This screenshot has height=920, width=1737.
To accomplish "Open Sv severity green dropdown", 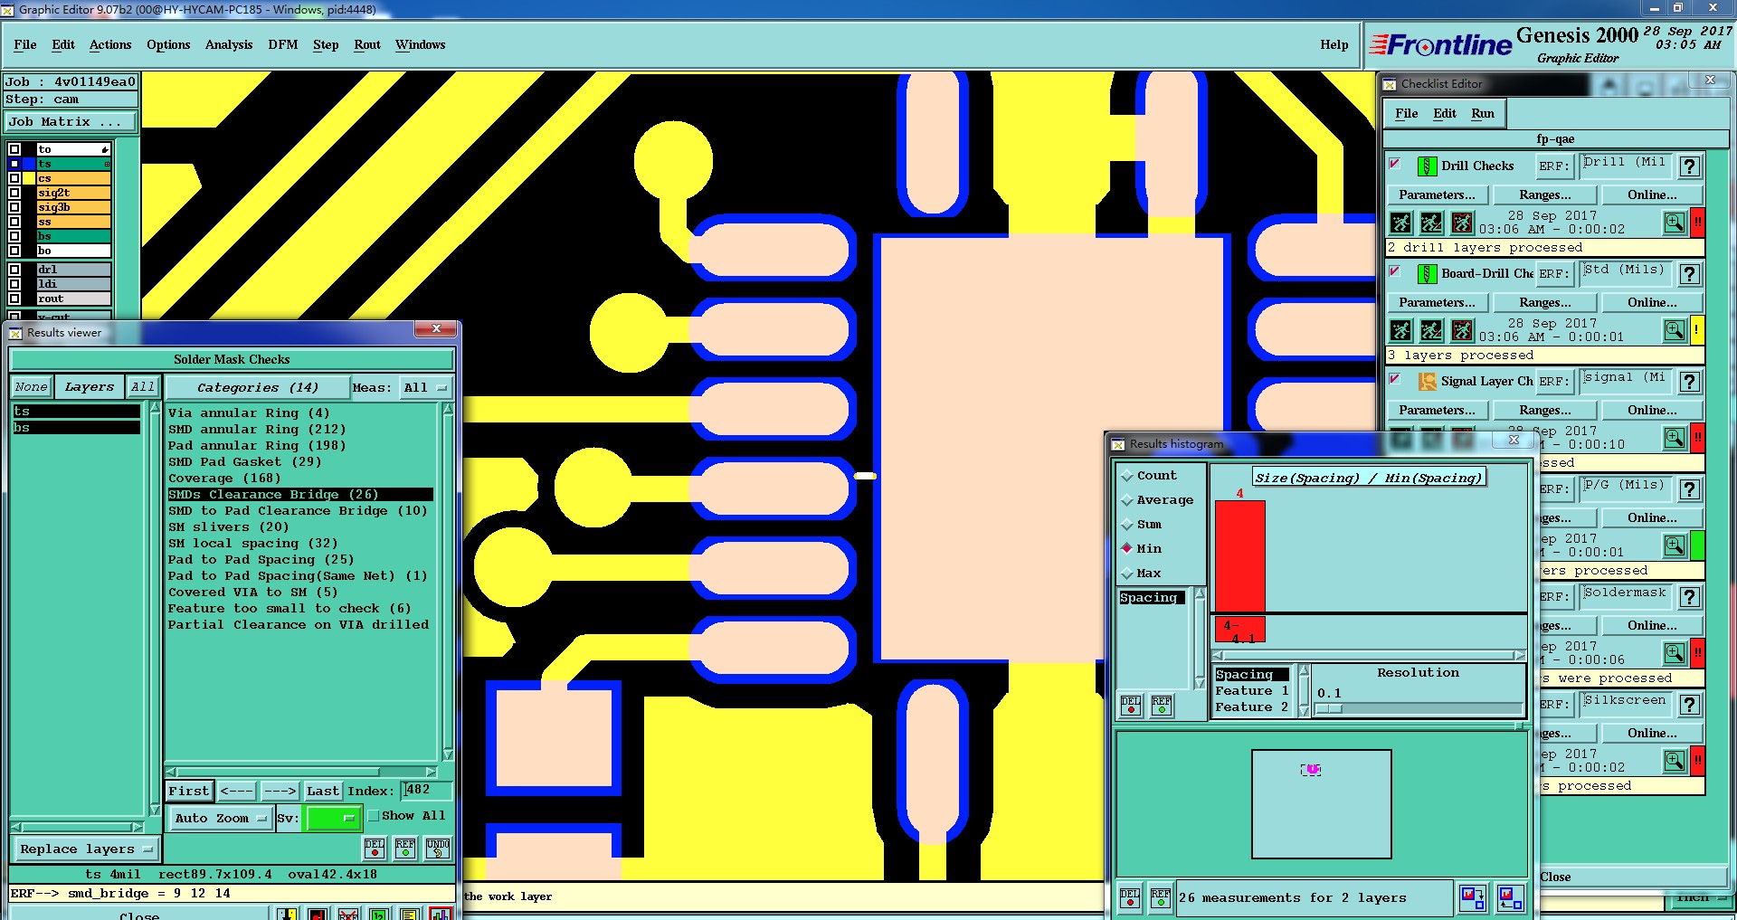I will tap(334, 818).
